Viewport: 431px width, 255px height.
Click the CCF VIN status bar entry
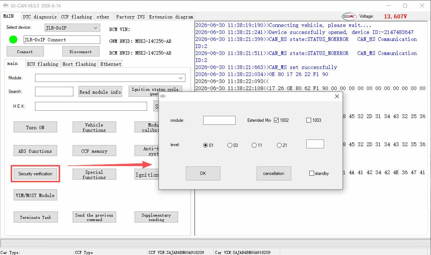coord(176,252)
